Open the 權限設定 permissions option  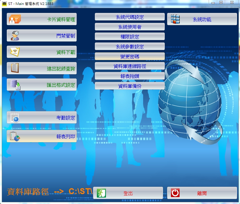tap(130, 37)
